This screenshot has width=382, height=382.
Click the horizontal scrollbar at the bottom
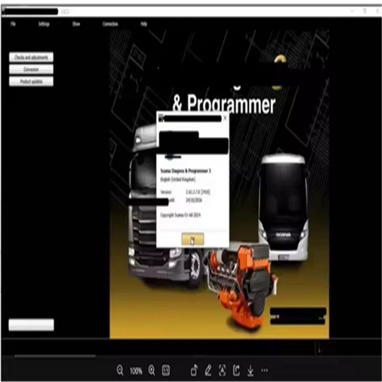pyautogui.click(x=55, y=356)
